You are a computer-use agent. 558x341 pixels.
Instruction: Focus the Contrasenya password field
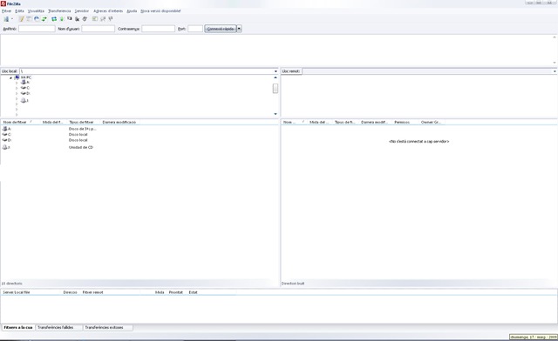tap(159, 29)
